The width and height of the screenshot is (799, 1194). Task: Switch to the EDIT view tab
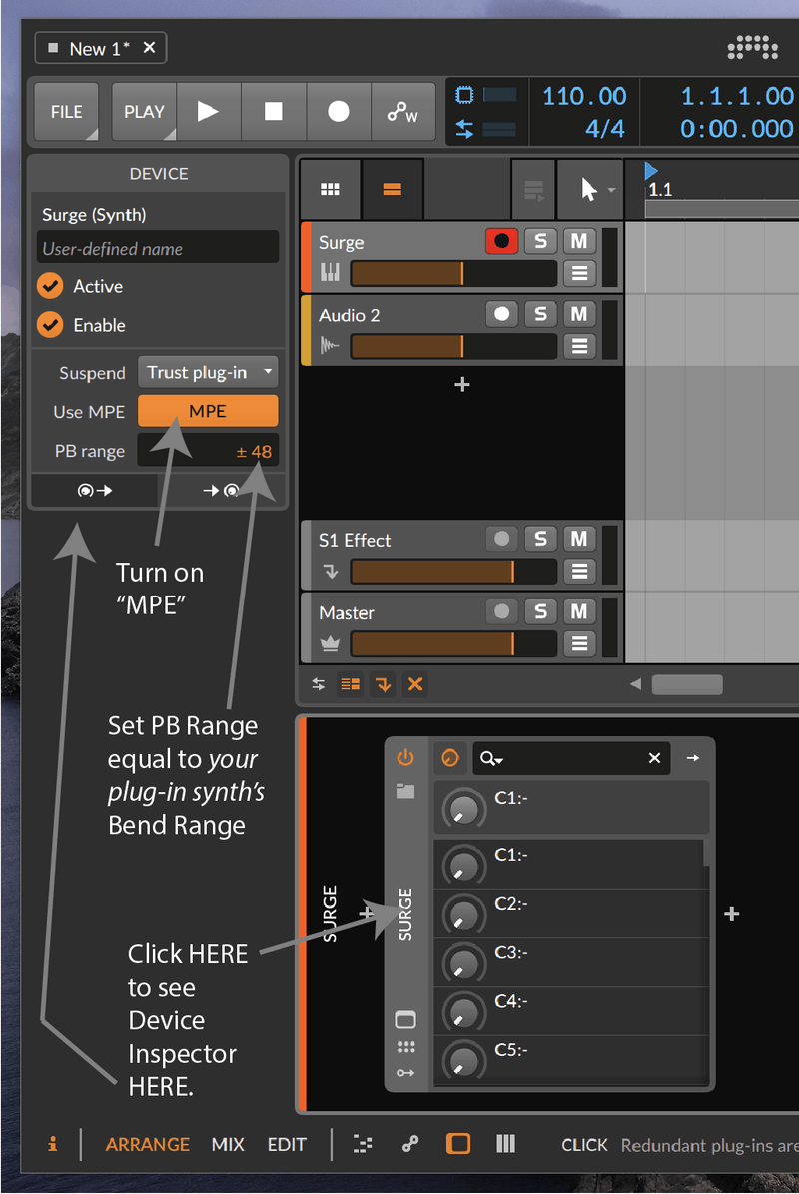coord(287,1144)
